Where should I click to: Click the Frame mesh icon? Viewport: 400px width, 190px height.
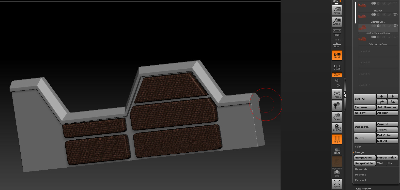click(337, 94)
